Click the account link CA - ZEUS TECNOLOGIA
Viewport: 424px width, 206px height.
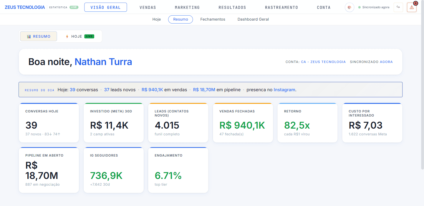pyautogui.click(x=323, y=62)
